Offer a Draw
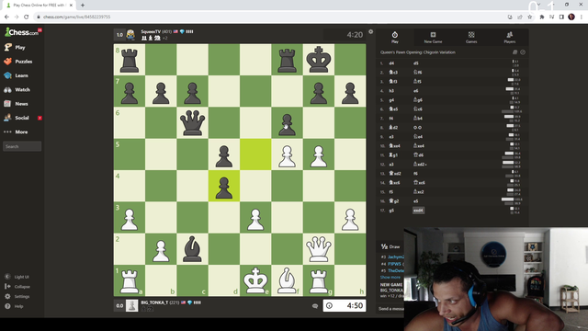The height and width of the screenshot is (331, 588). coord(390,246)
